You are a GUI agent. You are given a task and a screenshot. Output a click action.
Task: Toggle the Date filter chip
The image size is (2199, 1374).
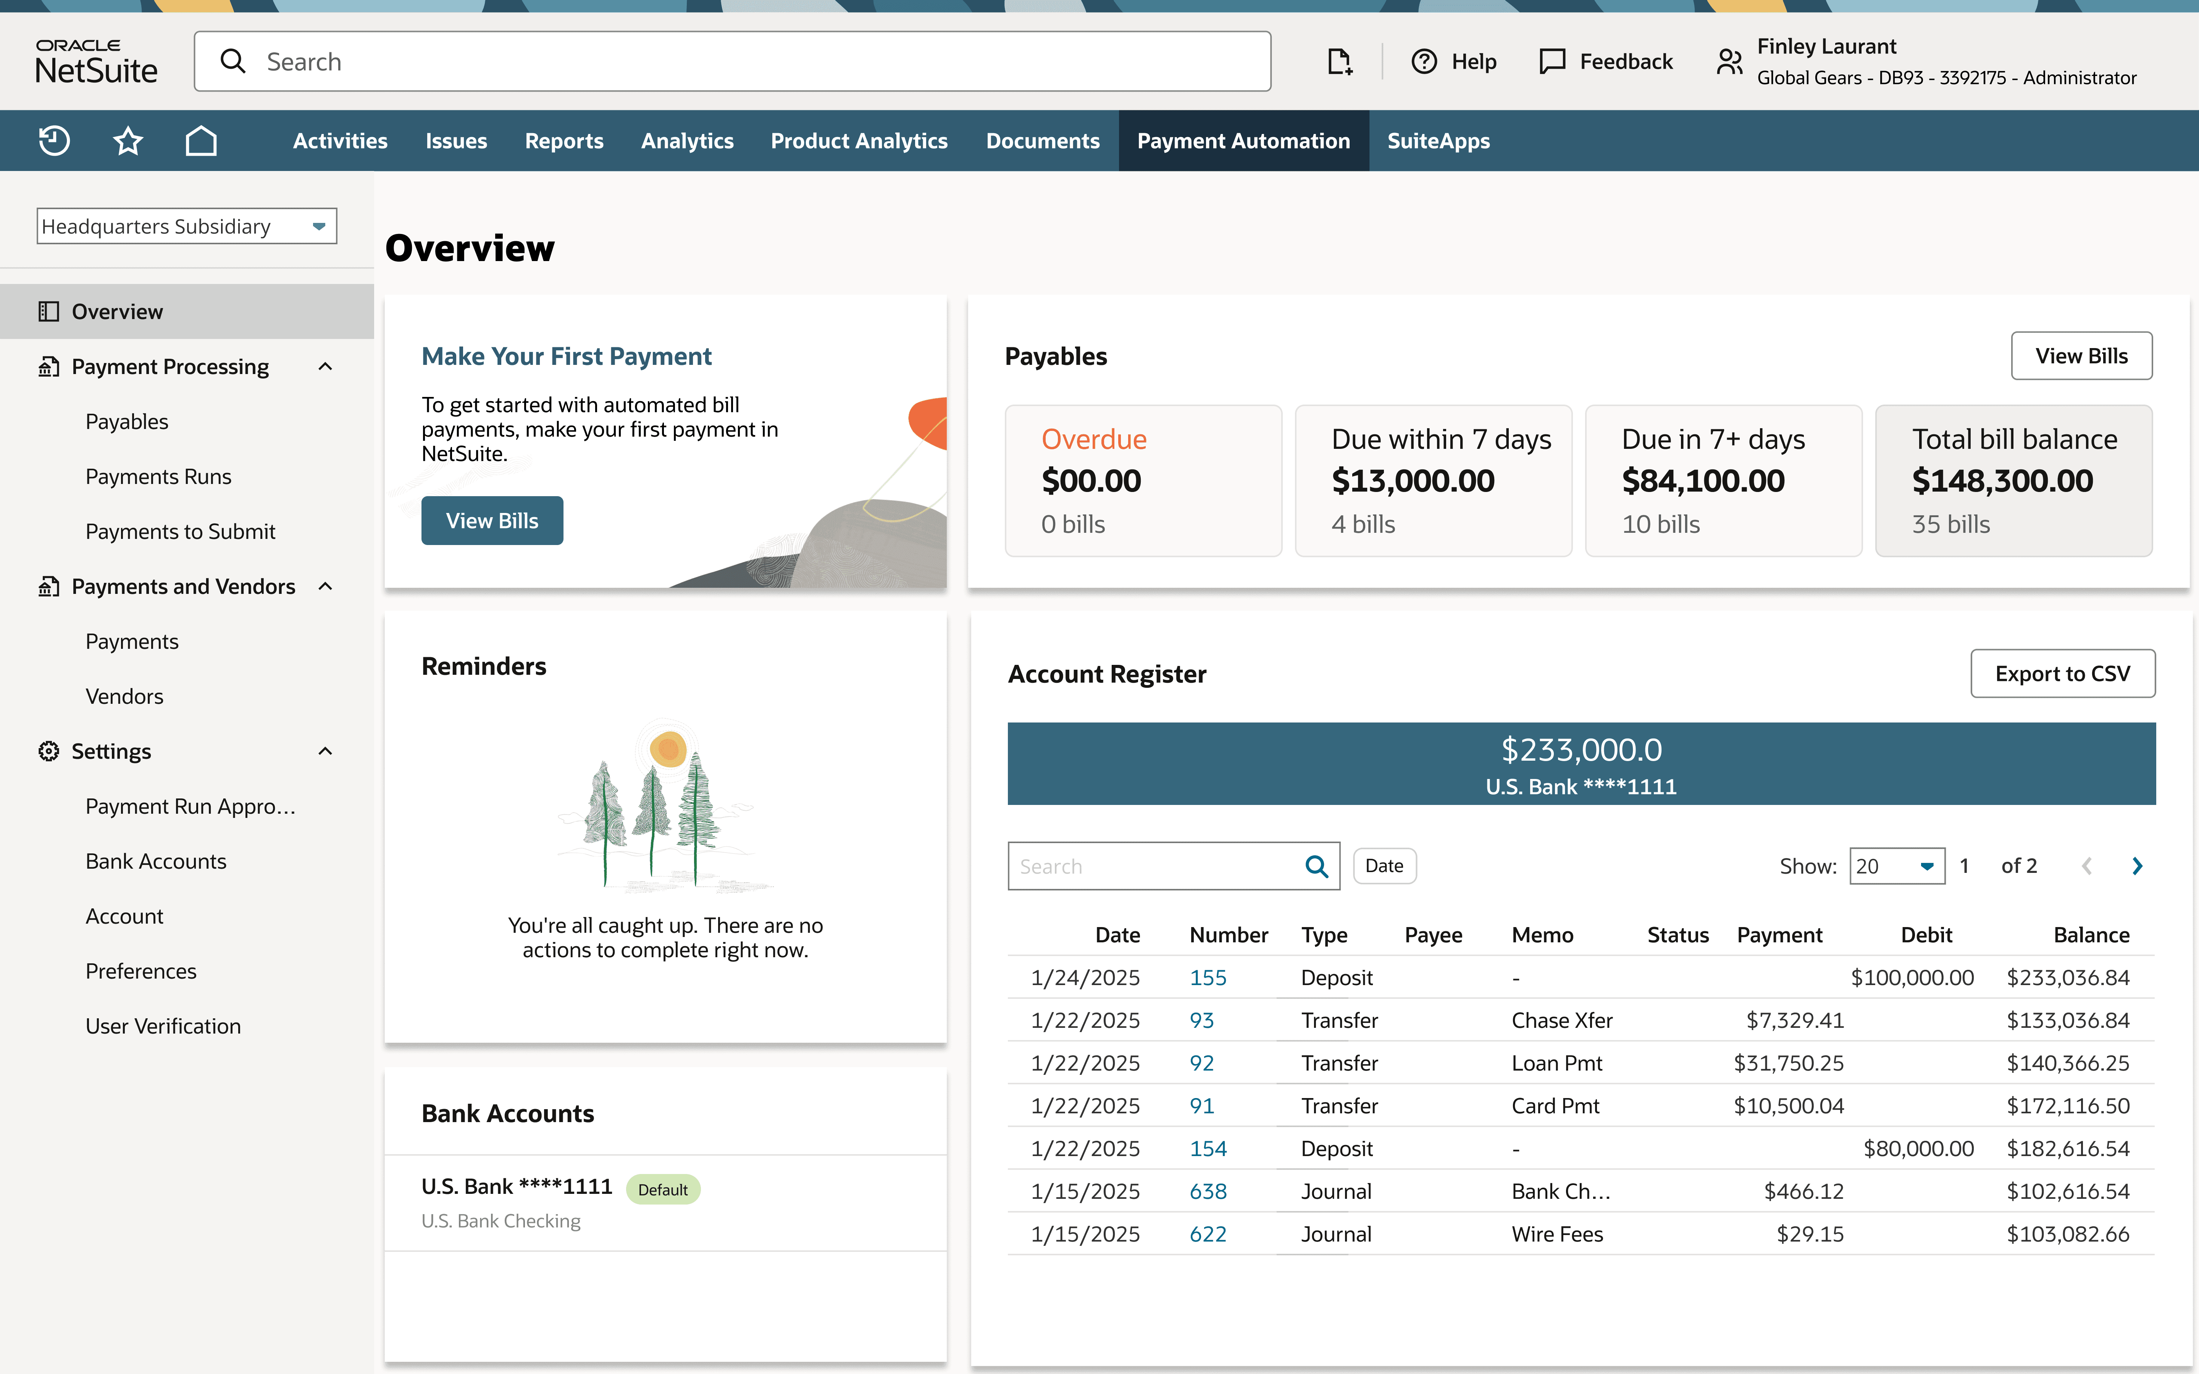pos(1384,866)
